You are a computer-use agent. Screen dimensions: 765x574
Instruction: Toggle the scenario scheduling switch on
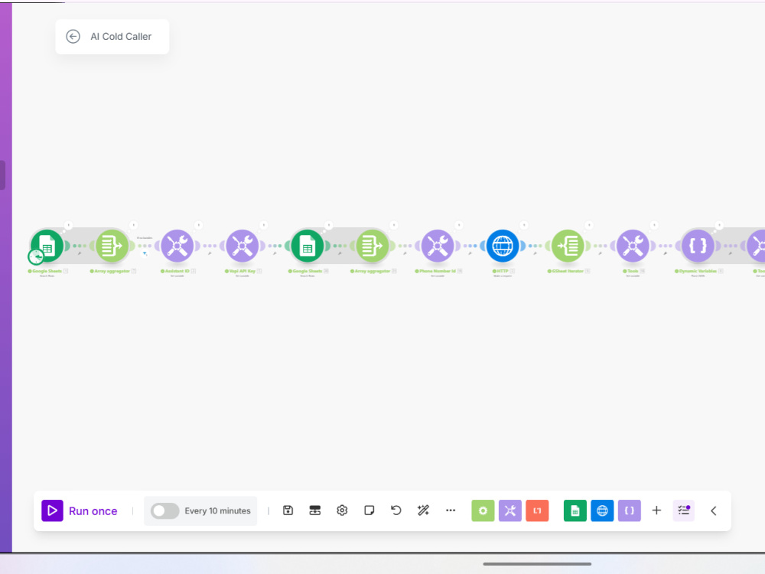(x=165, y=510)
